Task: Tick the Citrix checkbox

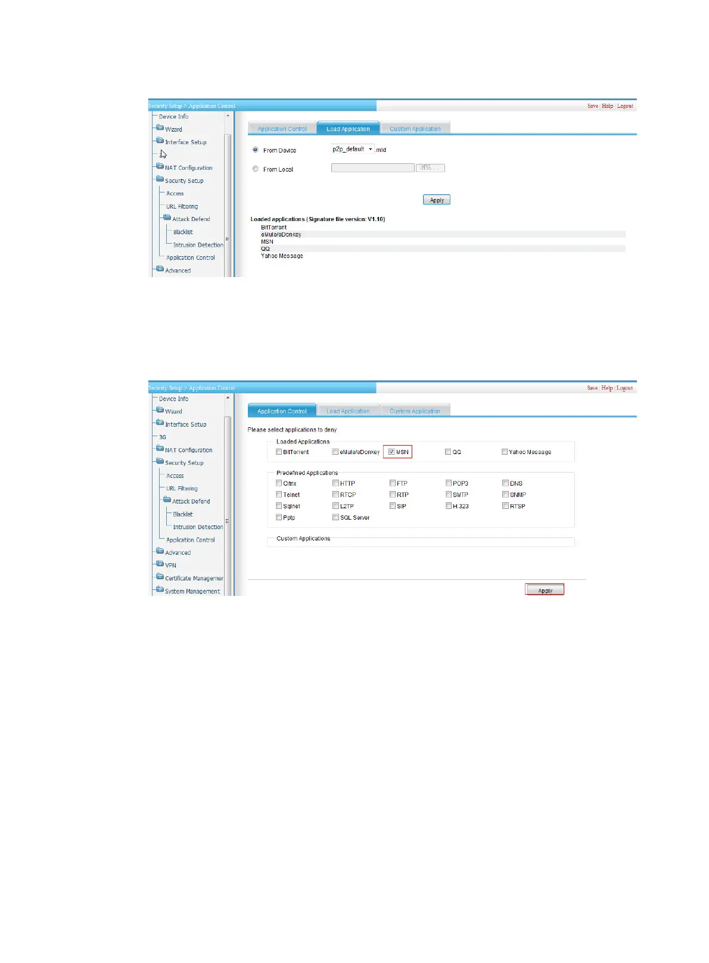Action: point(279,483)
